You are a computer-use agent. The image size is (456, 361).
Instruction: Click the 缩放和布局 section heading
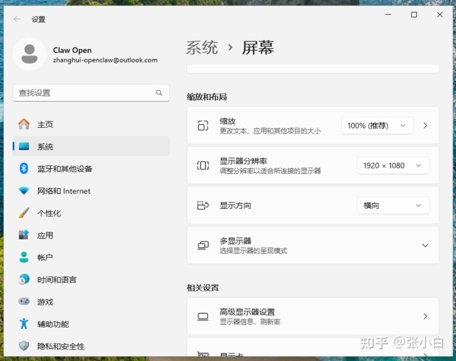point(207,97)
